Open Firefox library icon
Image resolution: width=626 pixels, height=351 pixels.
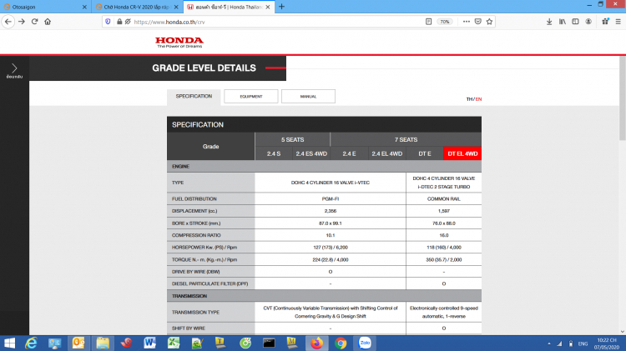(x=562, y=22)
